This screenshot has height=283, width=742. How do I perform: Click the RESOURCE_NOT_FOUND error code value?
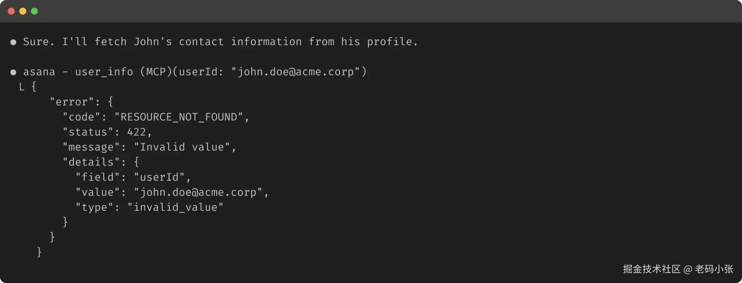(179, 117)
